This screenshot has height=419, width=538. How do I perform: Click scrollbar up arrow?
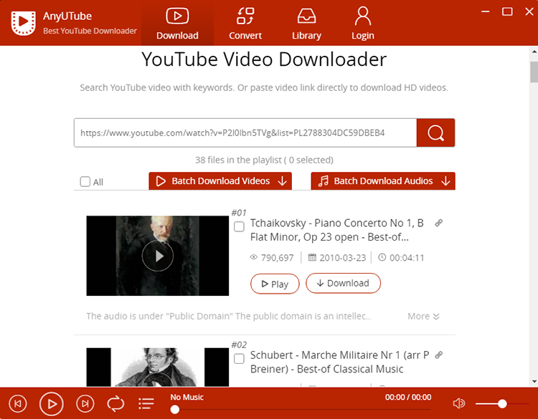click(534, 52)
